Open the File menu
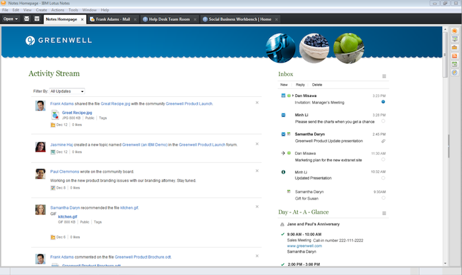Screen dimensions: 462x275 pos(5,10)
